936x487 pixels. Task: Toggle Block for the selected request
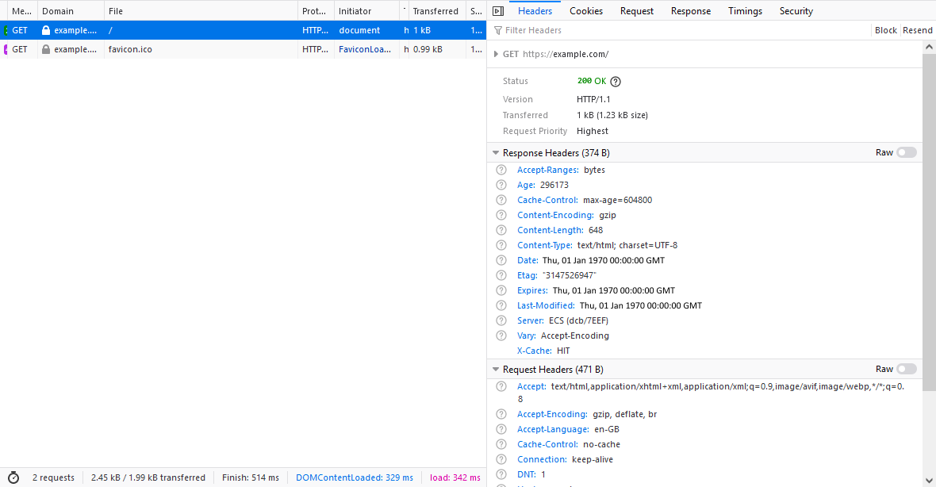click(885, 29)
